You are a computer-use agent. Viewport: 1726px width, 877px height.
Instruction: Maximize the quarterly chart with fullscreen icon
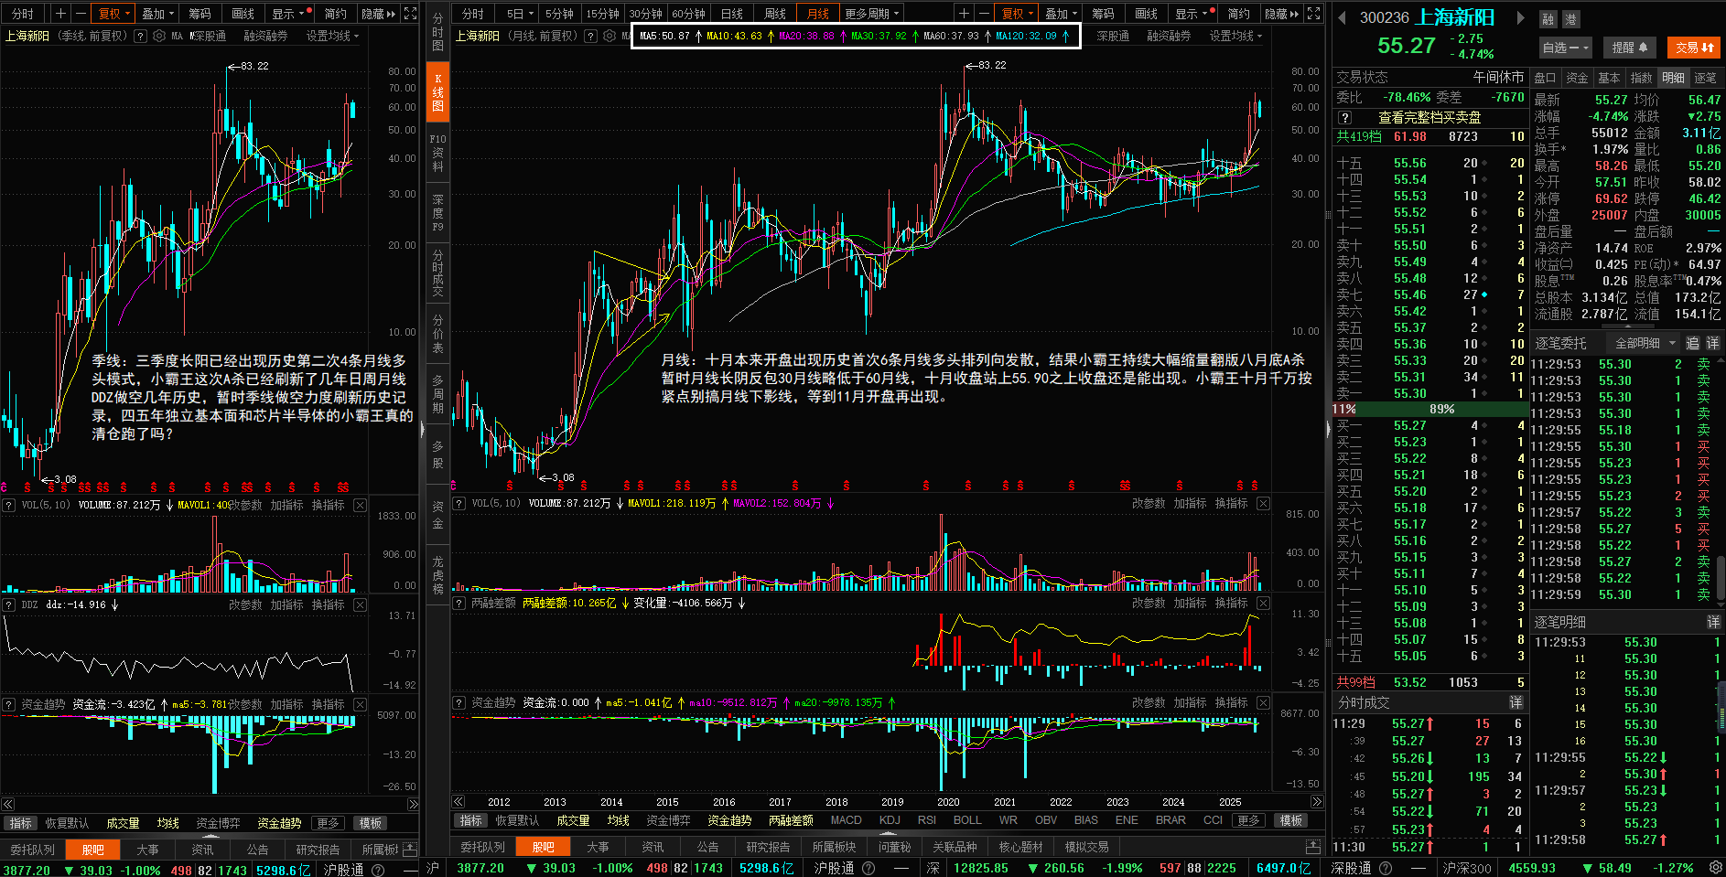click(x=410, y=14)
